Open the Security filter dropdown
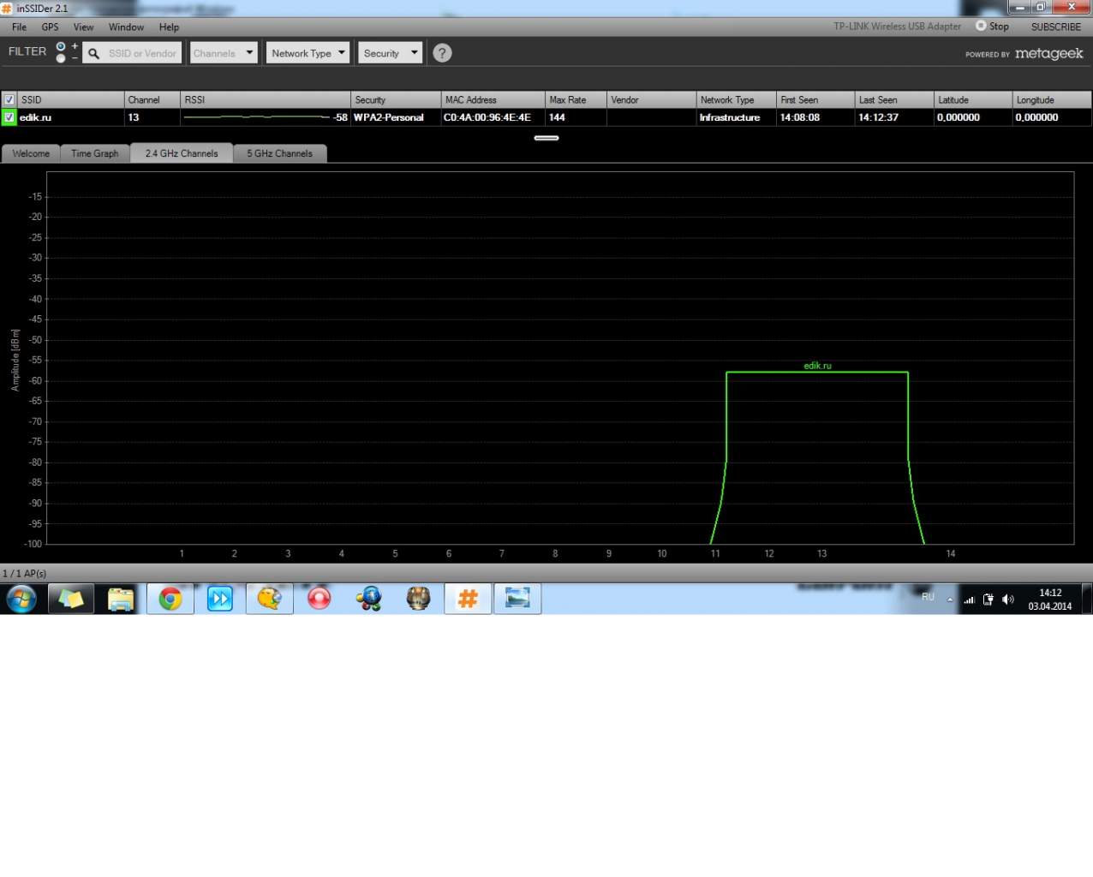The height and width of the screenshot is (877, 1093). (x=390, y=53)
